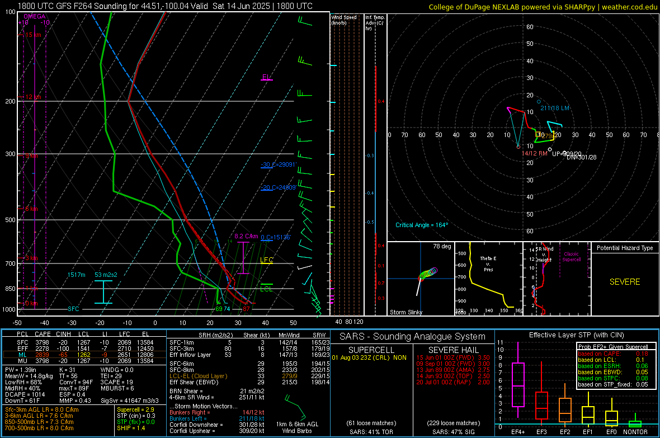The image size is (660, 438).
Task: Click the 'SARS - Sounding Analogue System' heading
Action: click(413, 337)
